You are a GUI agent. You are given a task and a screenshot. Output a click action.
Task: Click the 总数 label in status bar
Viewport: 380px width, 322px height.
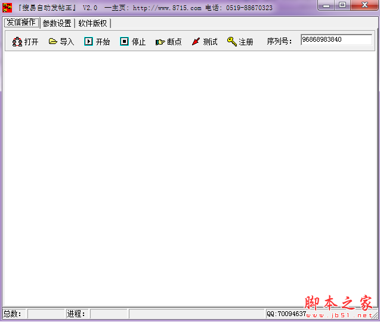pos(12,314)
